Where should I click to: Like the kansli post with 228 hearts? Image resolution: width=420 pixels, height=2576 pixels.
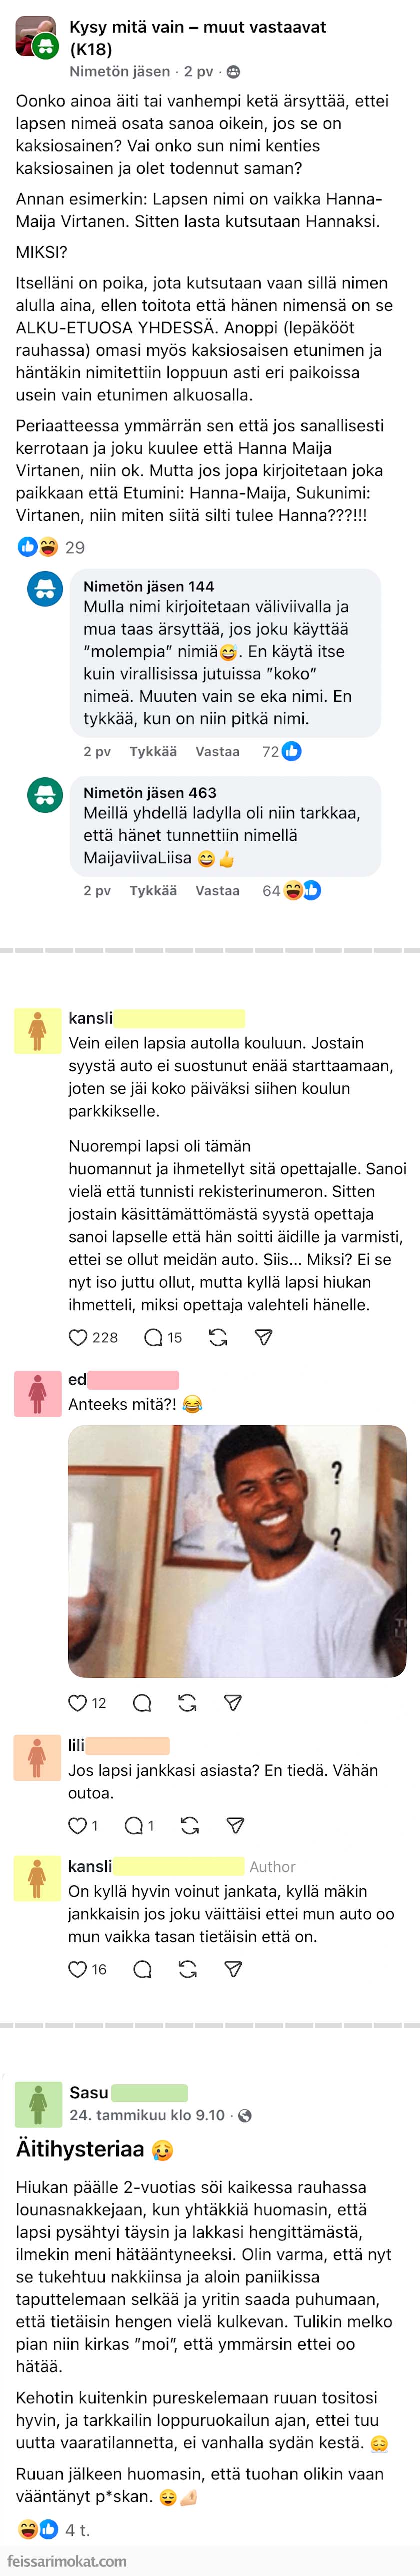78,1338
